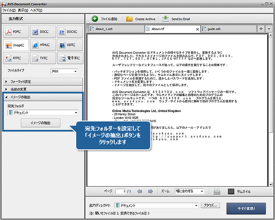This screenshot has height=220, width=275.
Task: Click the vertical scrollbar thumb
Action: pos(271,85)
